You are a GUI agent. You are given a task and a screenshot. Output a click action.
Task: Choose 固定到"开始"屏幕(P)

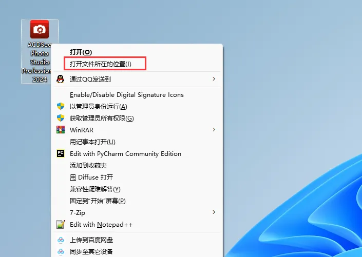tap(137, 201)
